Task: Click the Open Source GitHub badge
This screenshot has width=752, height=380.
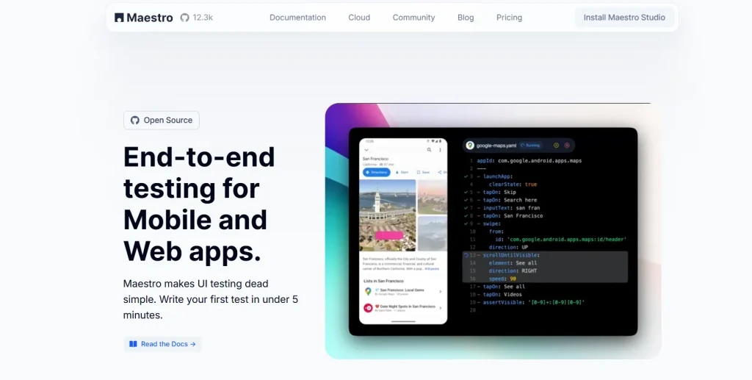Action: coord(161,120)
